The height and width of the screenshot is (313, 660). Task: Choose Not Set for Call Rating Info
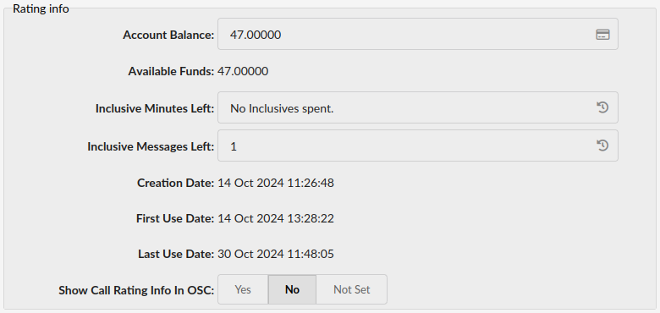click(351, 289)
